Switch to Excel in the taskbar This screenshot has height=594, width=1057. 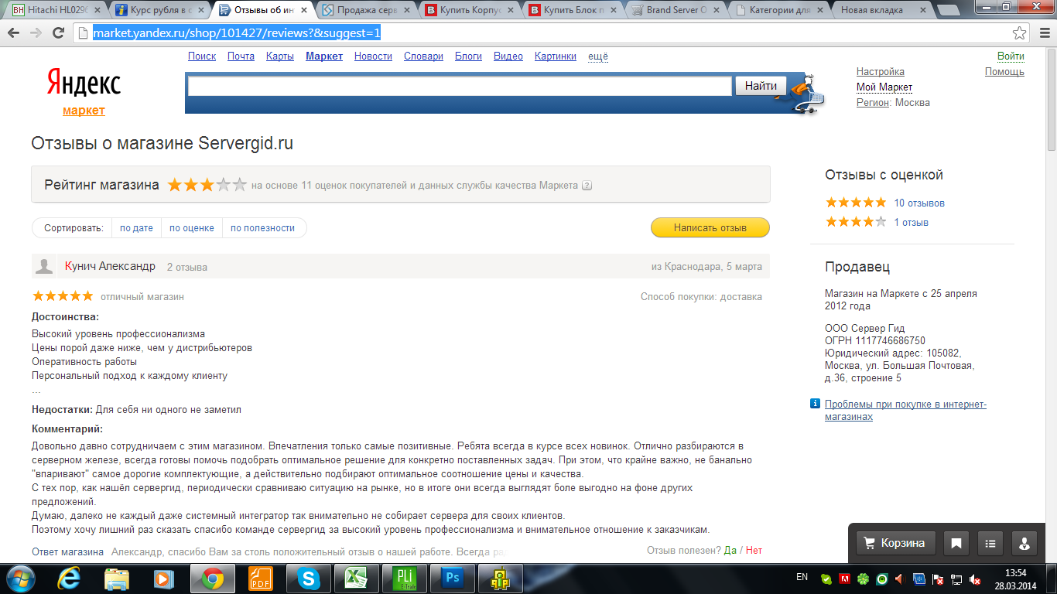[356, 579]
